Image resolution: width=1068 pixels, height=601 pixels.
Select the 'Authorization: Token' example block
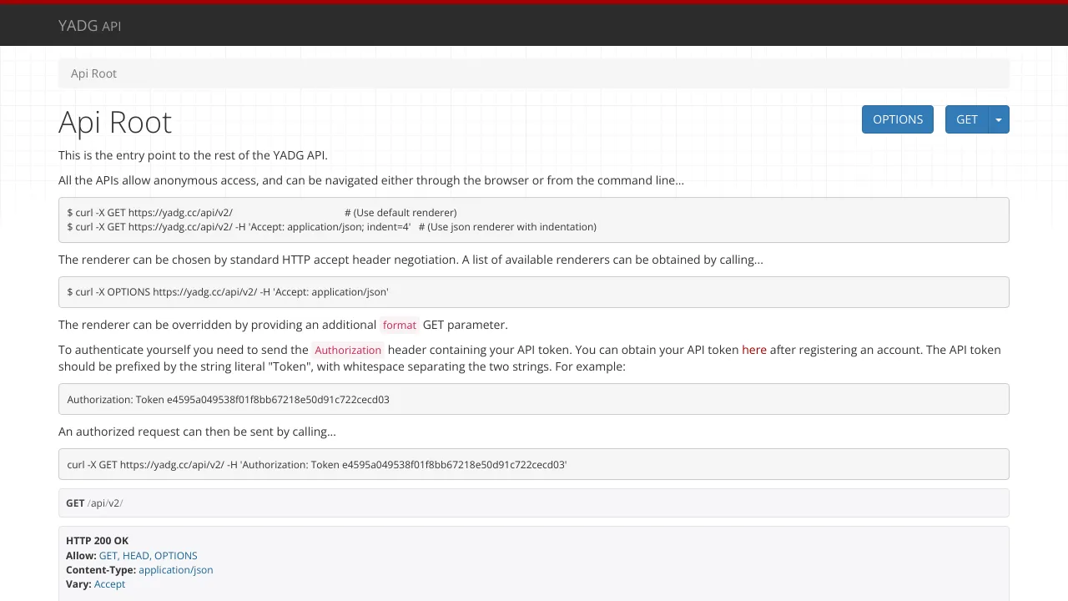click(533, 399)
